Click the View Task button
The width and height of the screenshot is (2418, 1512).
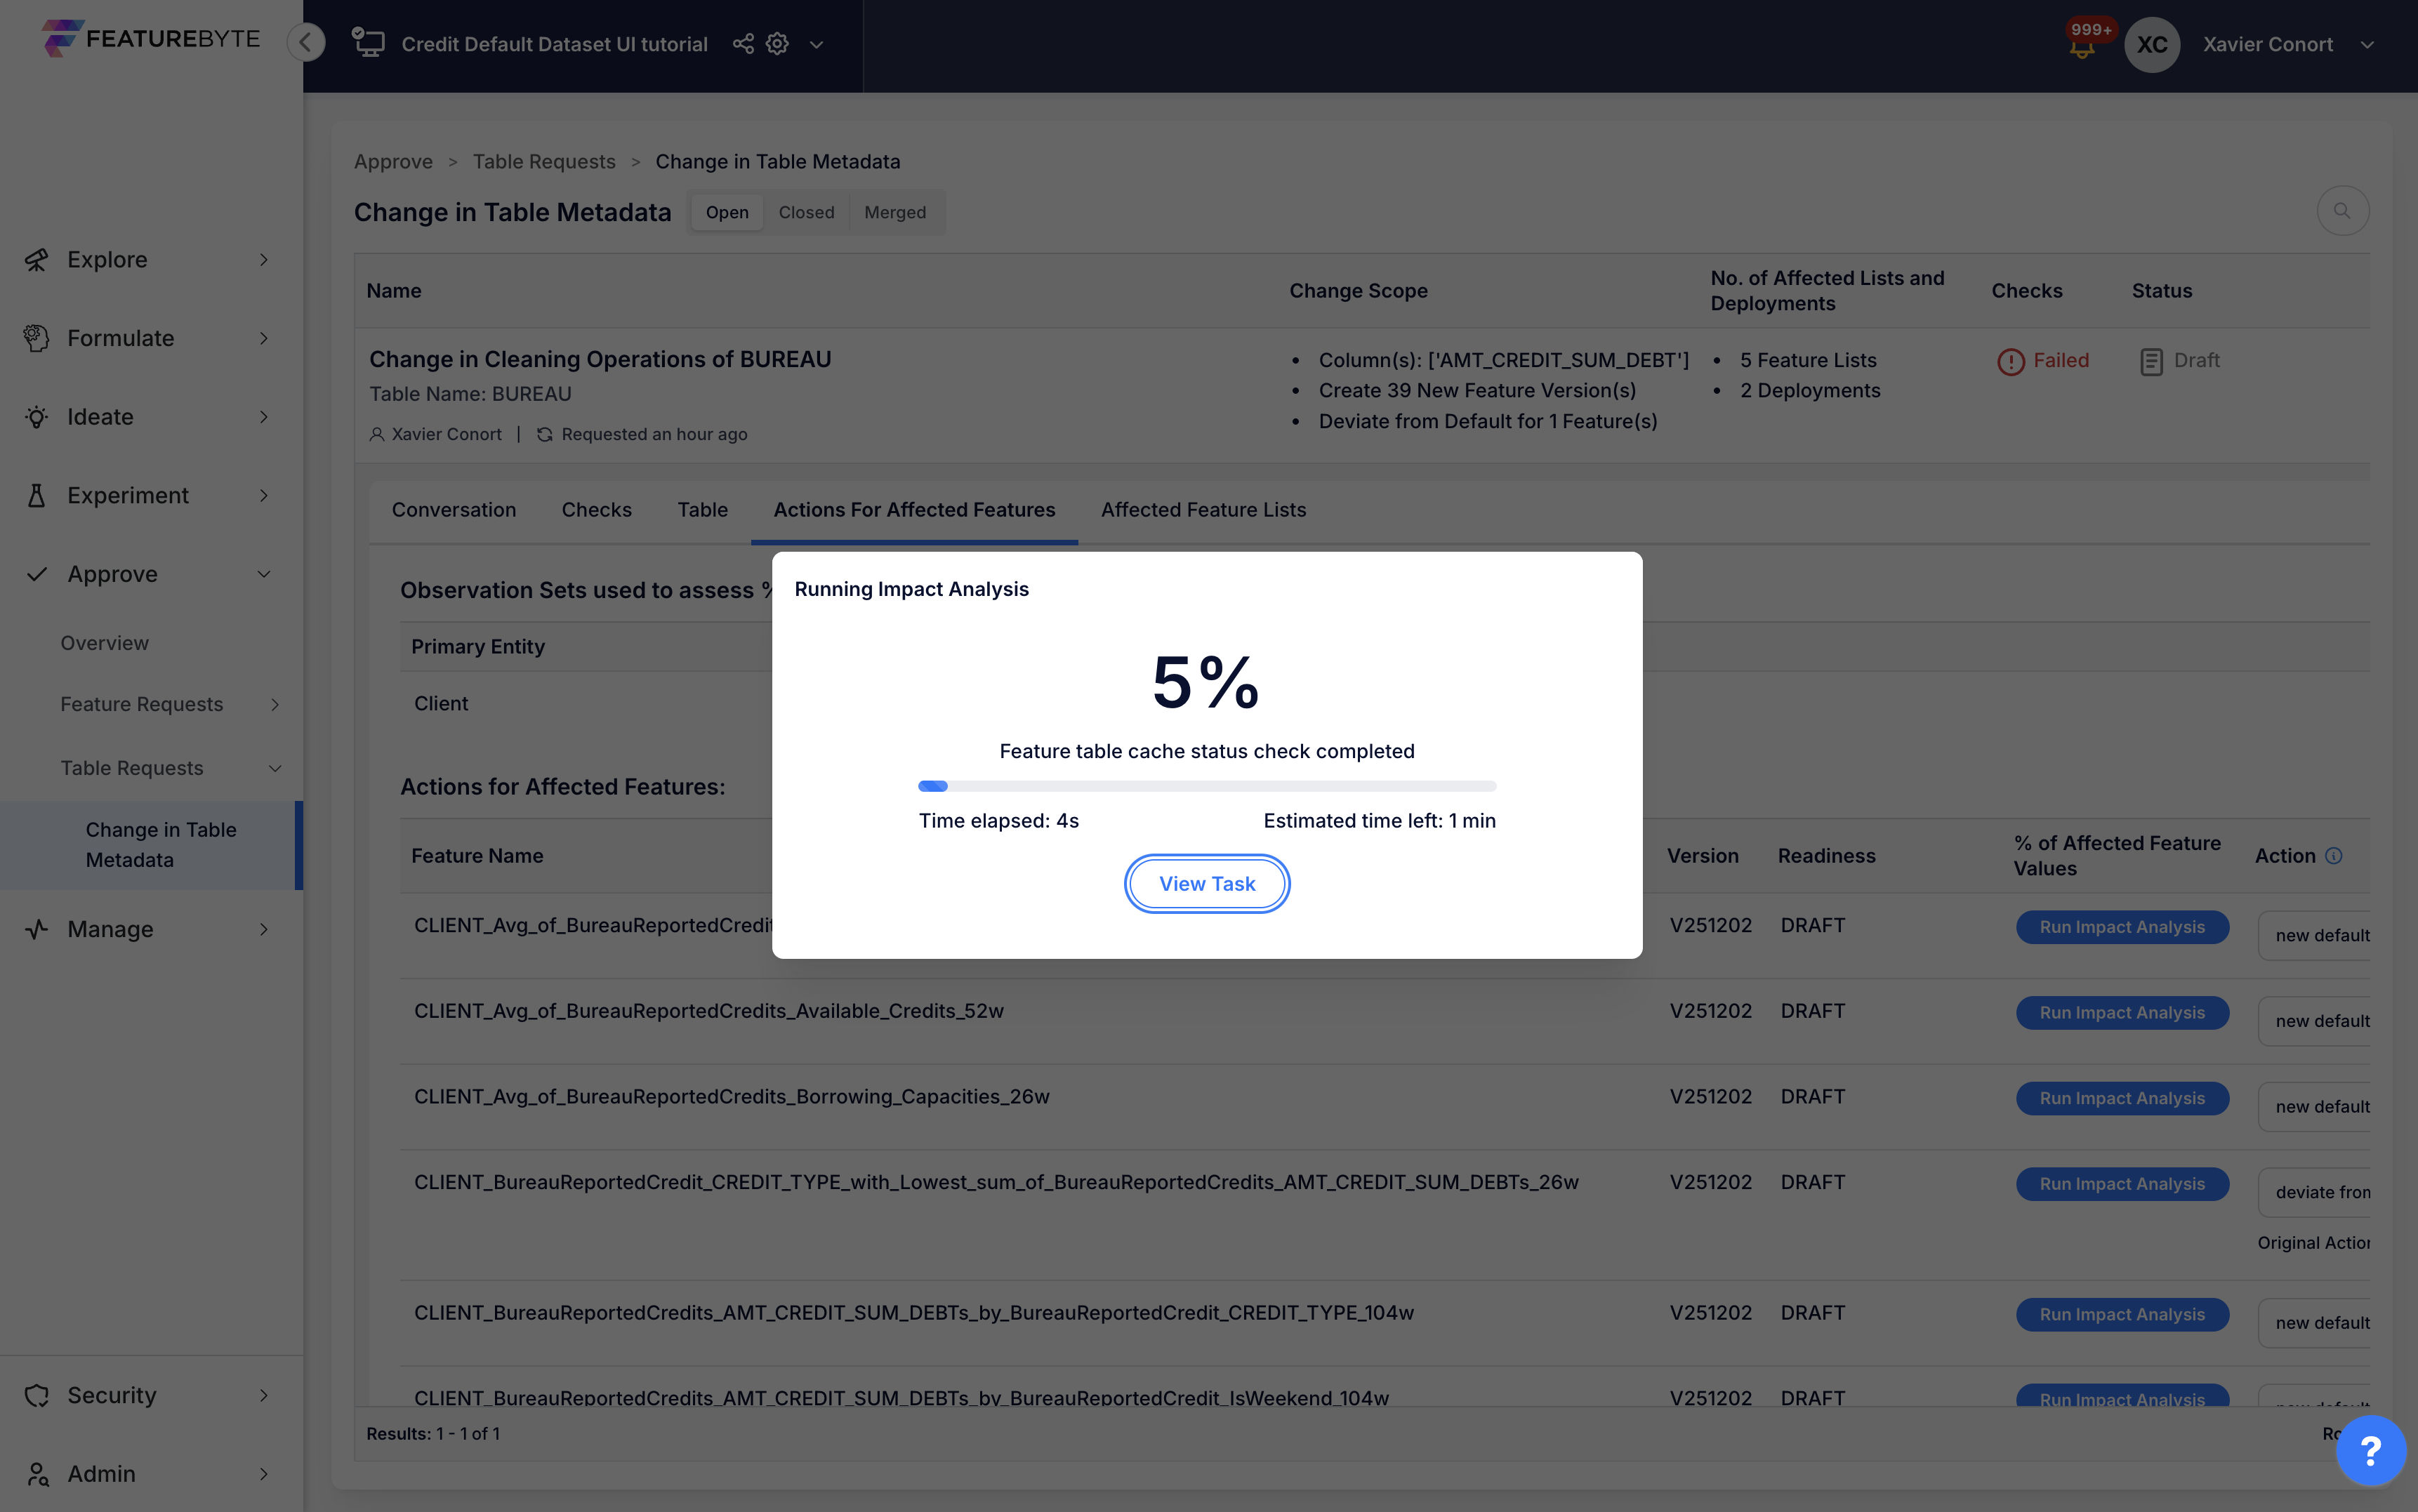pos(1207,884)
